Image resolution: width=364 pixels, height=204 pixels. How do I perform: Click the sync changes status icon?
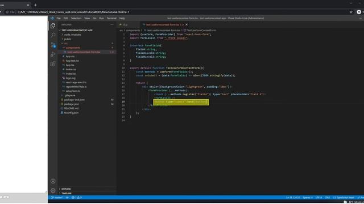click(x=67, y=198)
